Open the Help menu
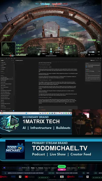 click(x=14, y=58)
